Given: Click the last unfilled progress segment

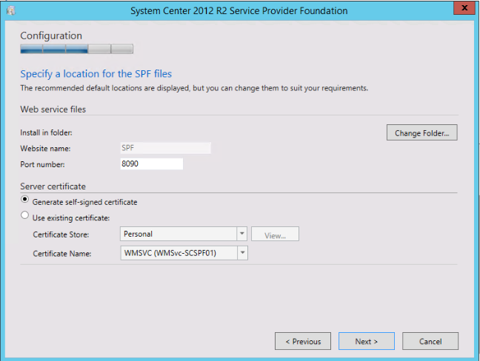Looking at the screenshot, I should click(x=122, y=50).
